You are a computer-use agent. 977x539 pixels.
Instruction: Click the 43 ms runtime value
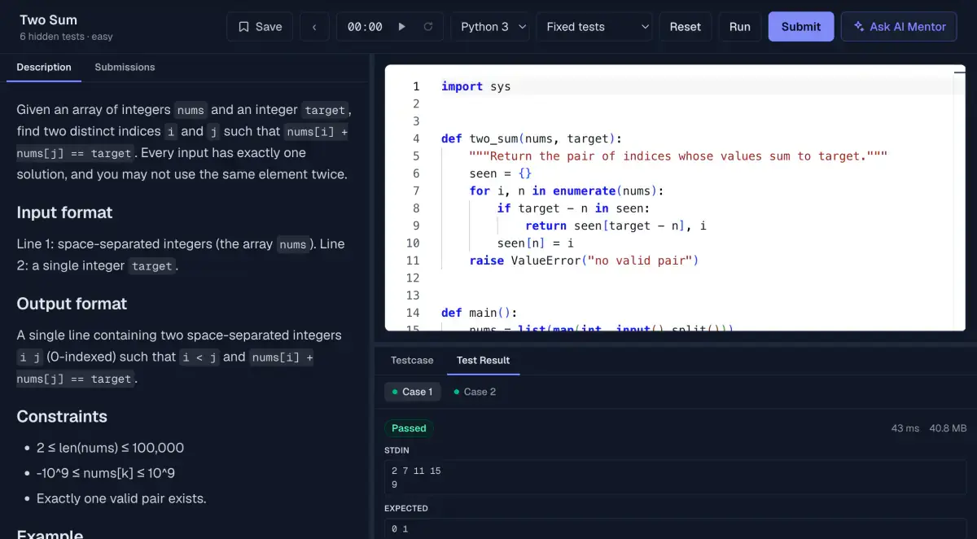tap(905, 428)
